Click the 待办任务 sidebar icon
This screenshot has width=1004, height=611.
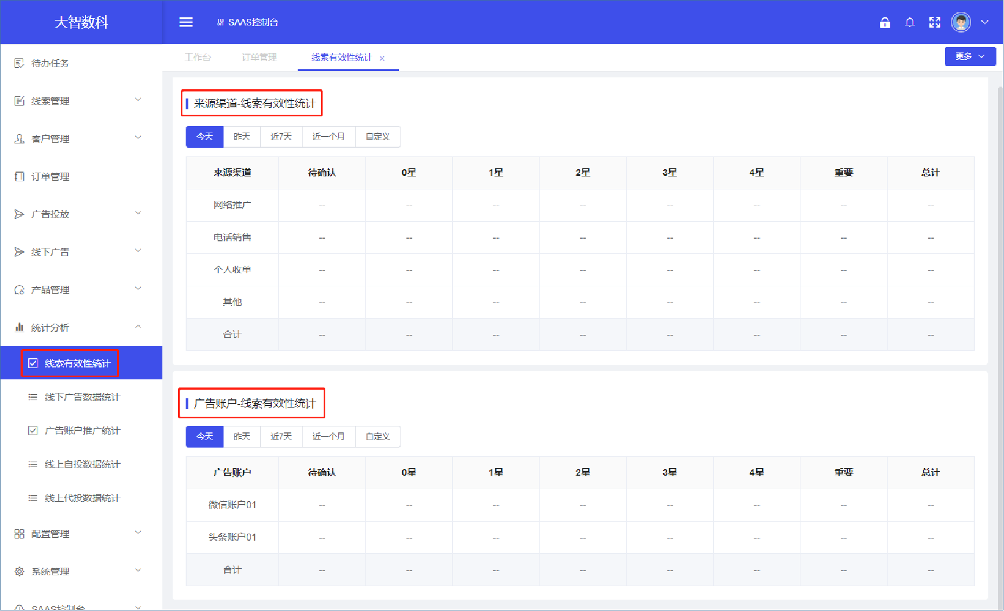[x=19, y=63]
